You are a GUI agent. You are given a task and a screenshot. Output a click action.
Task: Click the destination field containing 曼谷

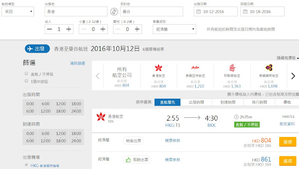[x=151, y=11]
